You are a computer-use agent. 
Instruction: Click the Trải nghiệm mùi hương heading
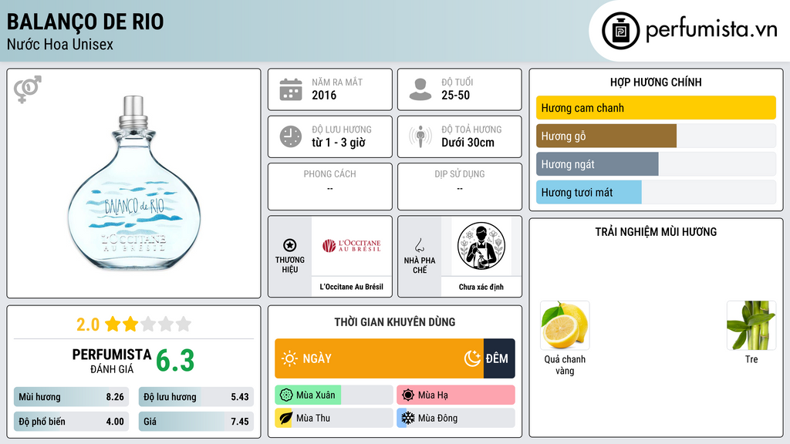[656, 231]
